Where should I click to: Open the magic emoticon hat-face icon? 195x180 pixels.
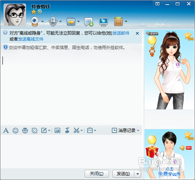(x=25, y=130)
